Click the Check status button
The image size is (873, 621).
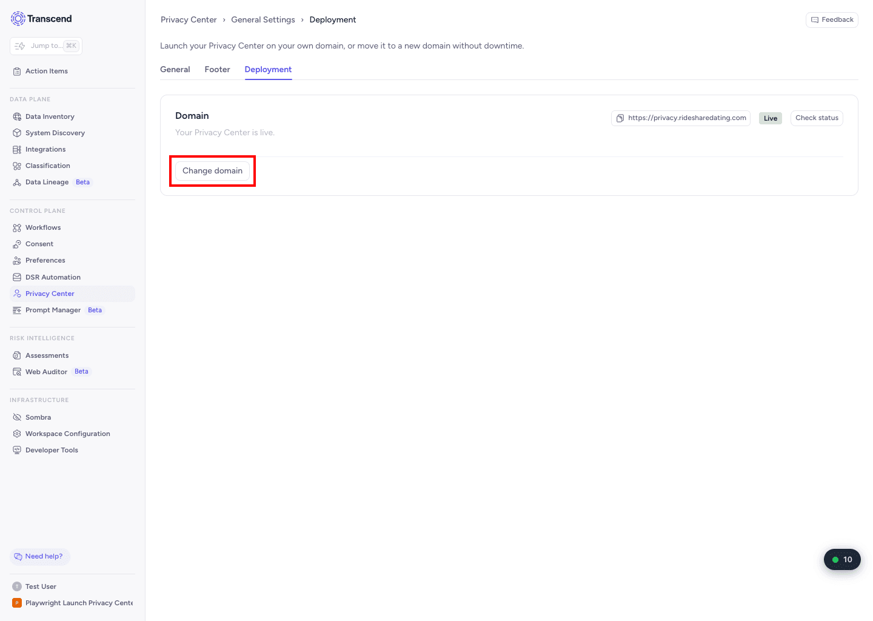tap(817, 118)
